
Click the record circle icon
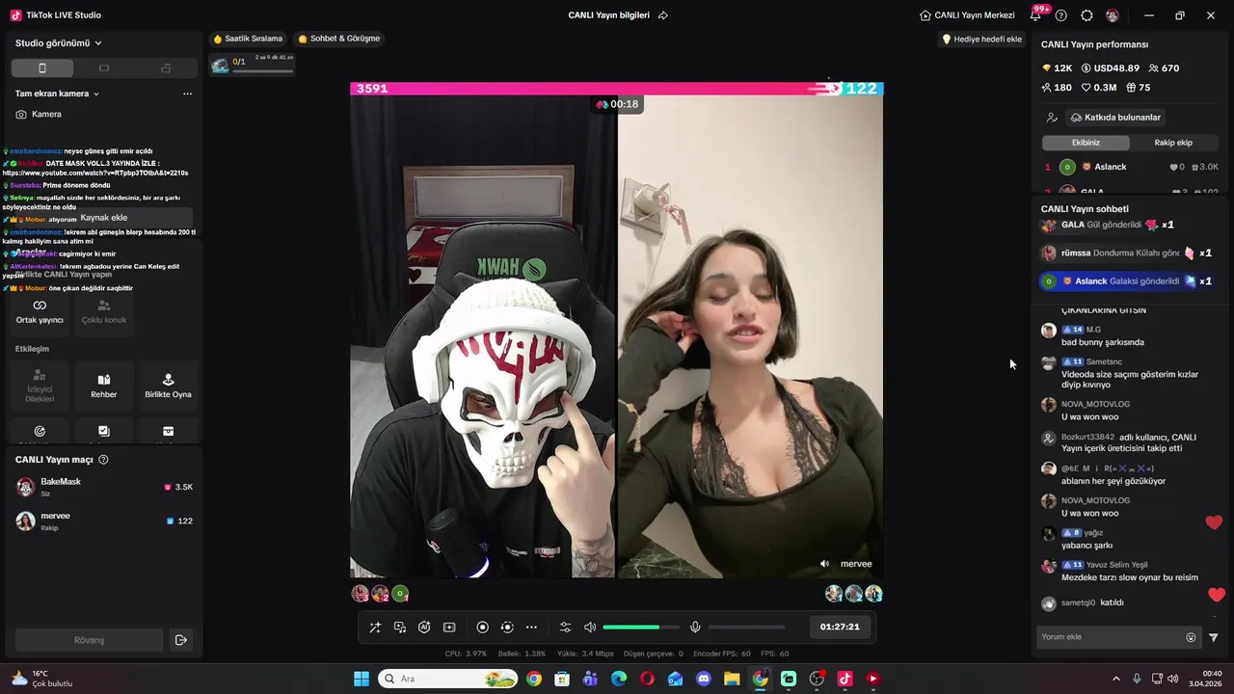point(483,627)
